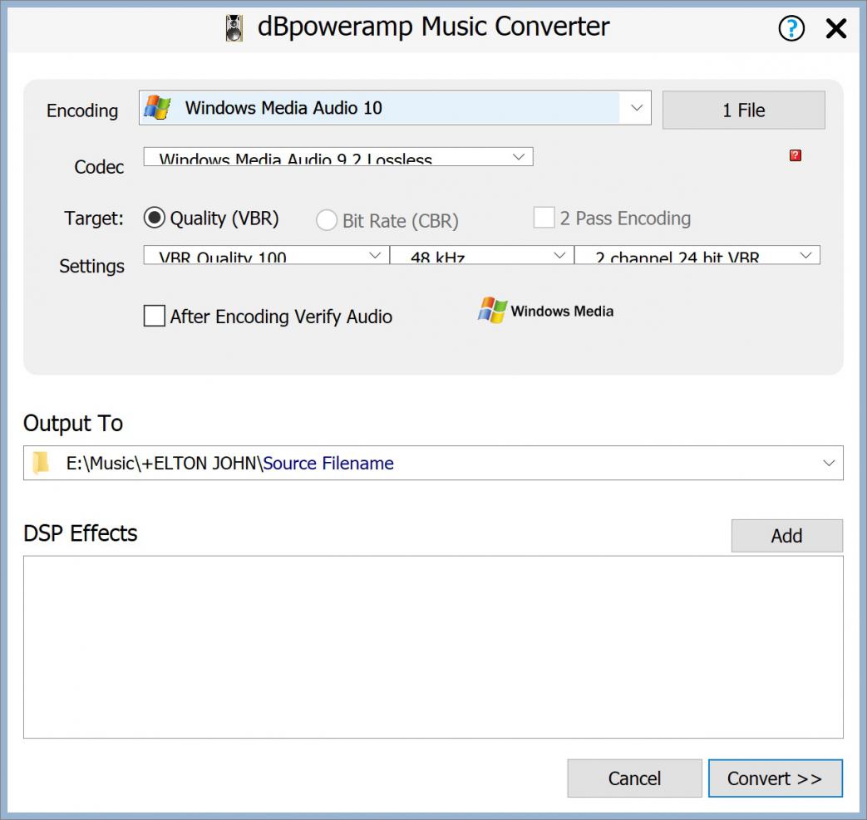867x820 pixels.
Task: Toggle After Encoding Verify Audio checkbox
Action: (155, 317)
